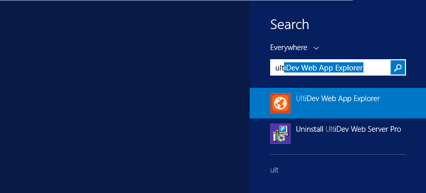The image size is (426, 193).
Task: Select the UltiDev Web App Explorer result text
Action: [x=337, y=99]
